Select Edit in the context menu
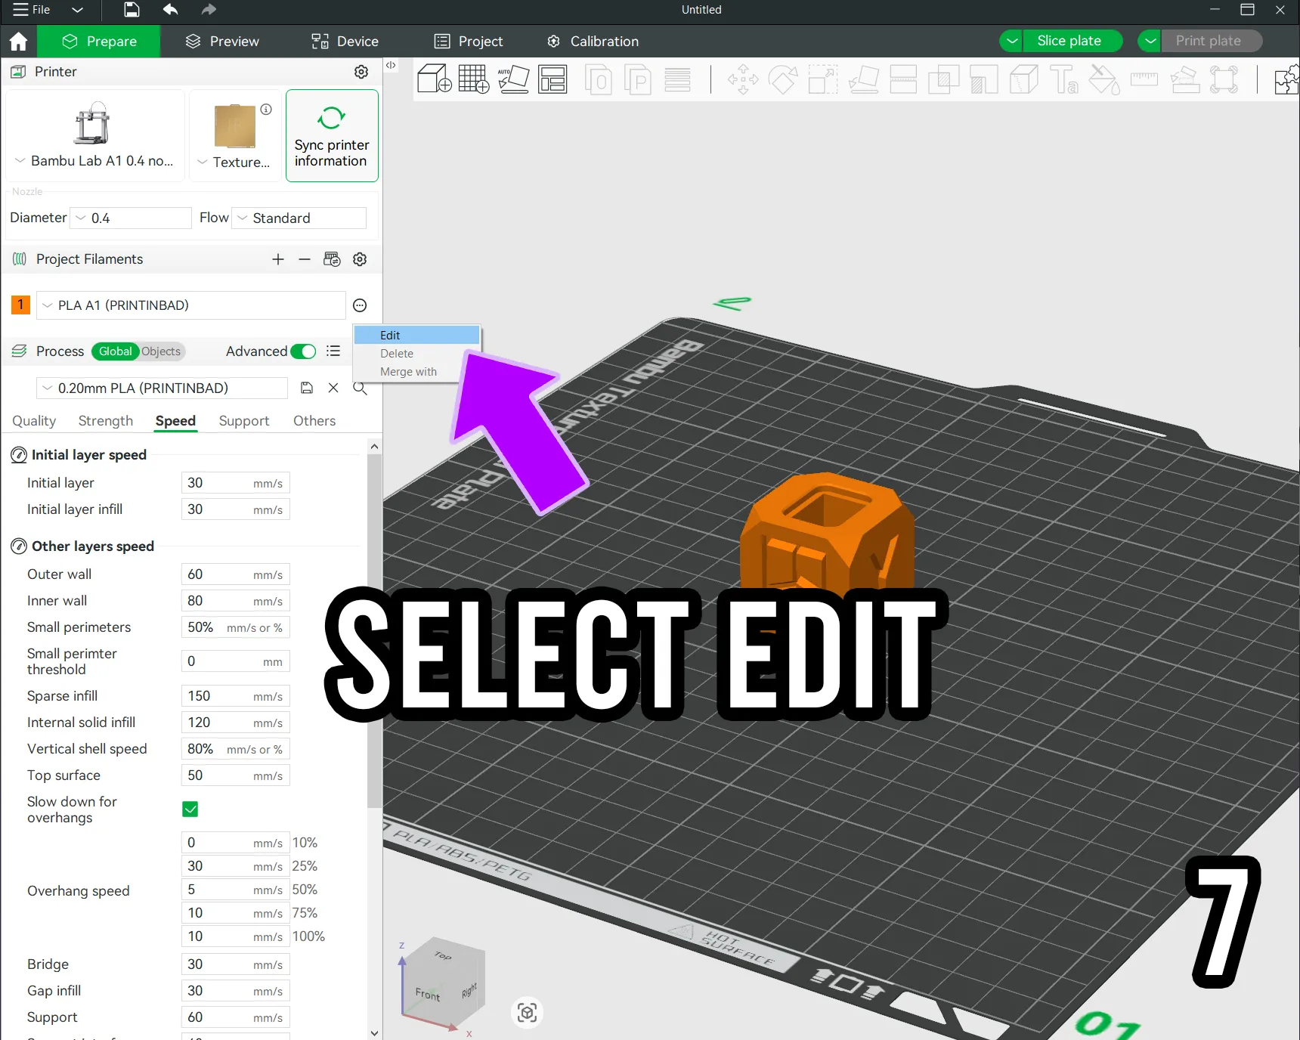 click(416, 335)
